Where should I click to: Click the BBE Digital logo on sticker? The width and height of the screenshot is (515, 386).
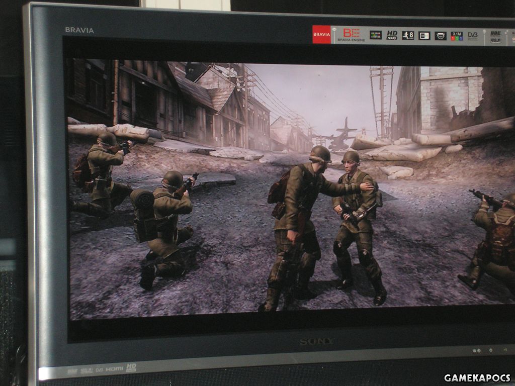(495, 34)
